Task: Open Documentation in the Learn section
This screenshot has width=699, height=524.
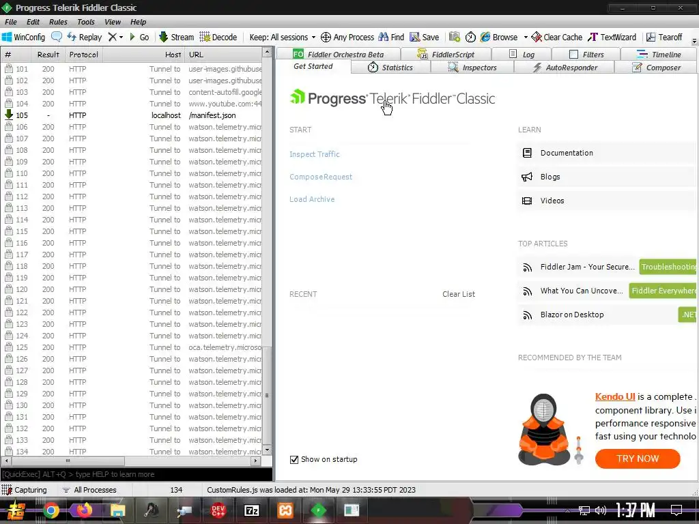Action: click(605, 153)
